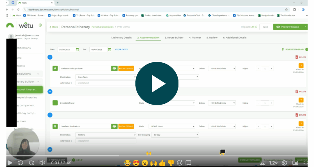Delete the Radisson Red Cape Town stop
314x167 pixels.
pyautogui.click(x=301, y=57)
